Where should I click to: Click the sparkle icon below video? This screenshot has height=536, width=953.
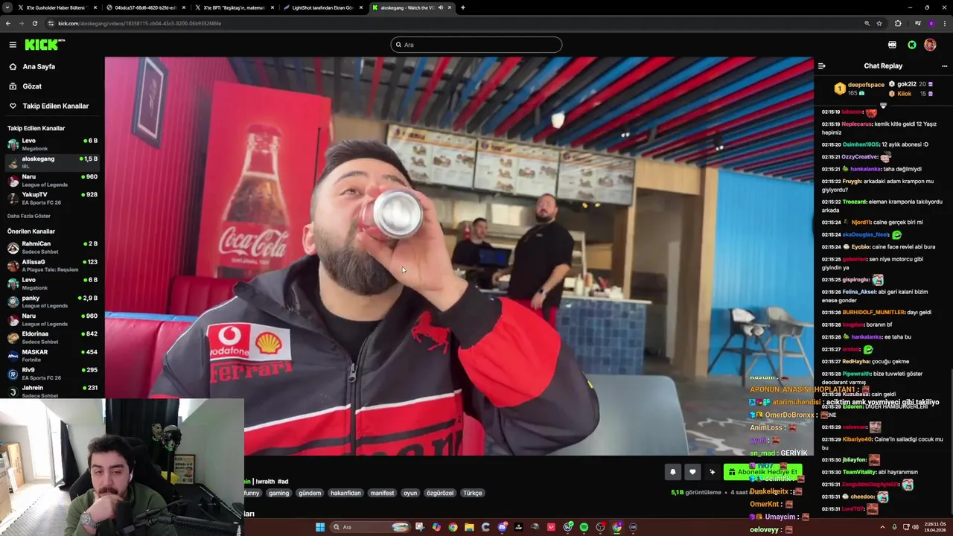[713, 471]
